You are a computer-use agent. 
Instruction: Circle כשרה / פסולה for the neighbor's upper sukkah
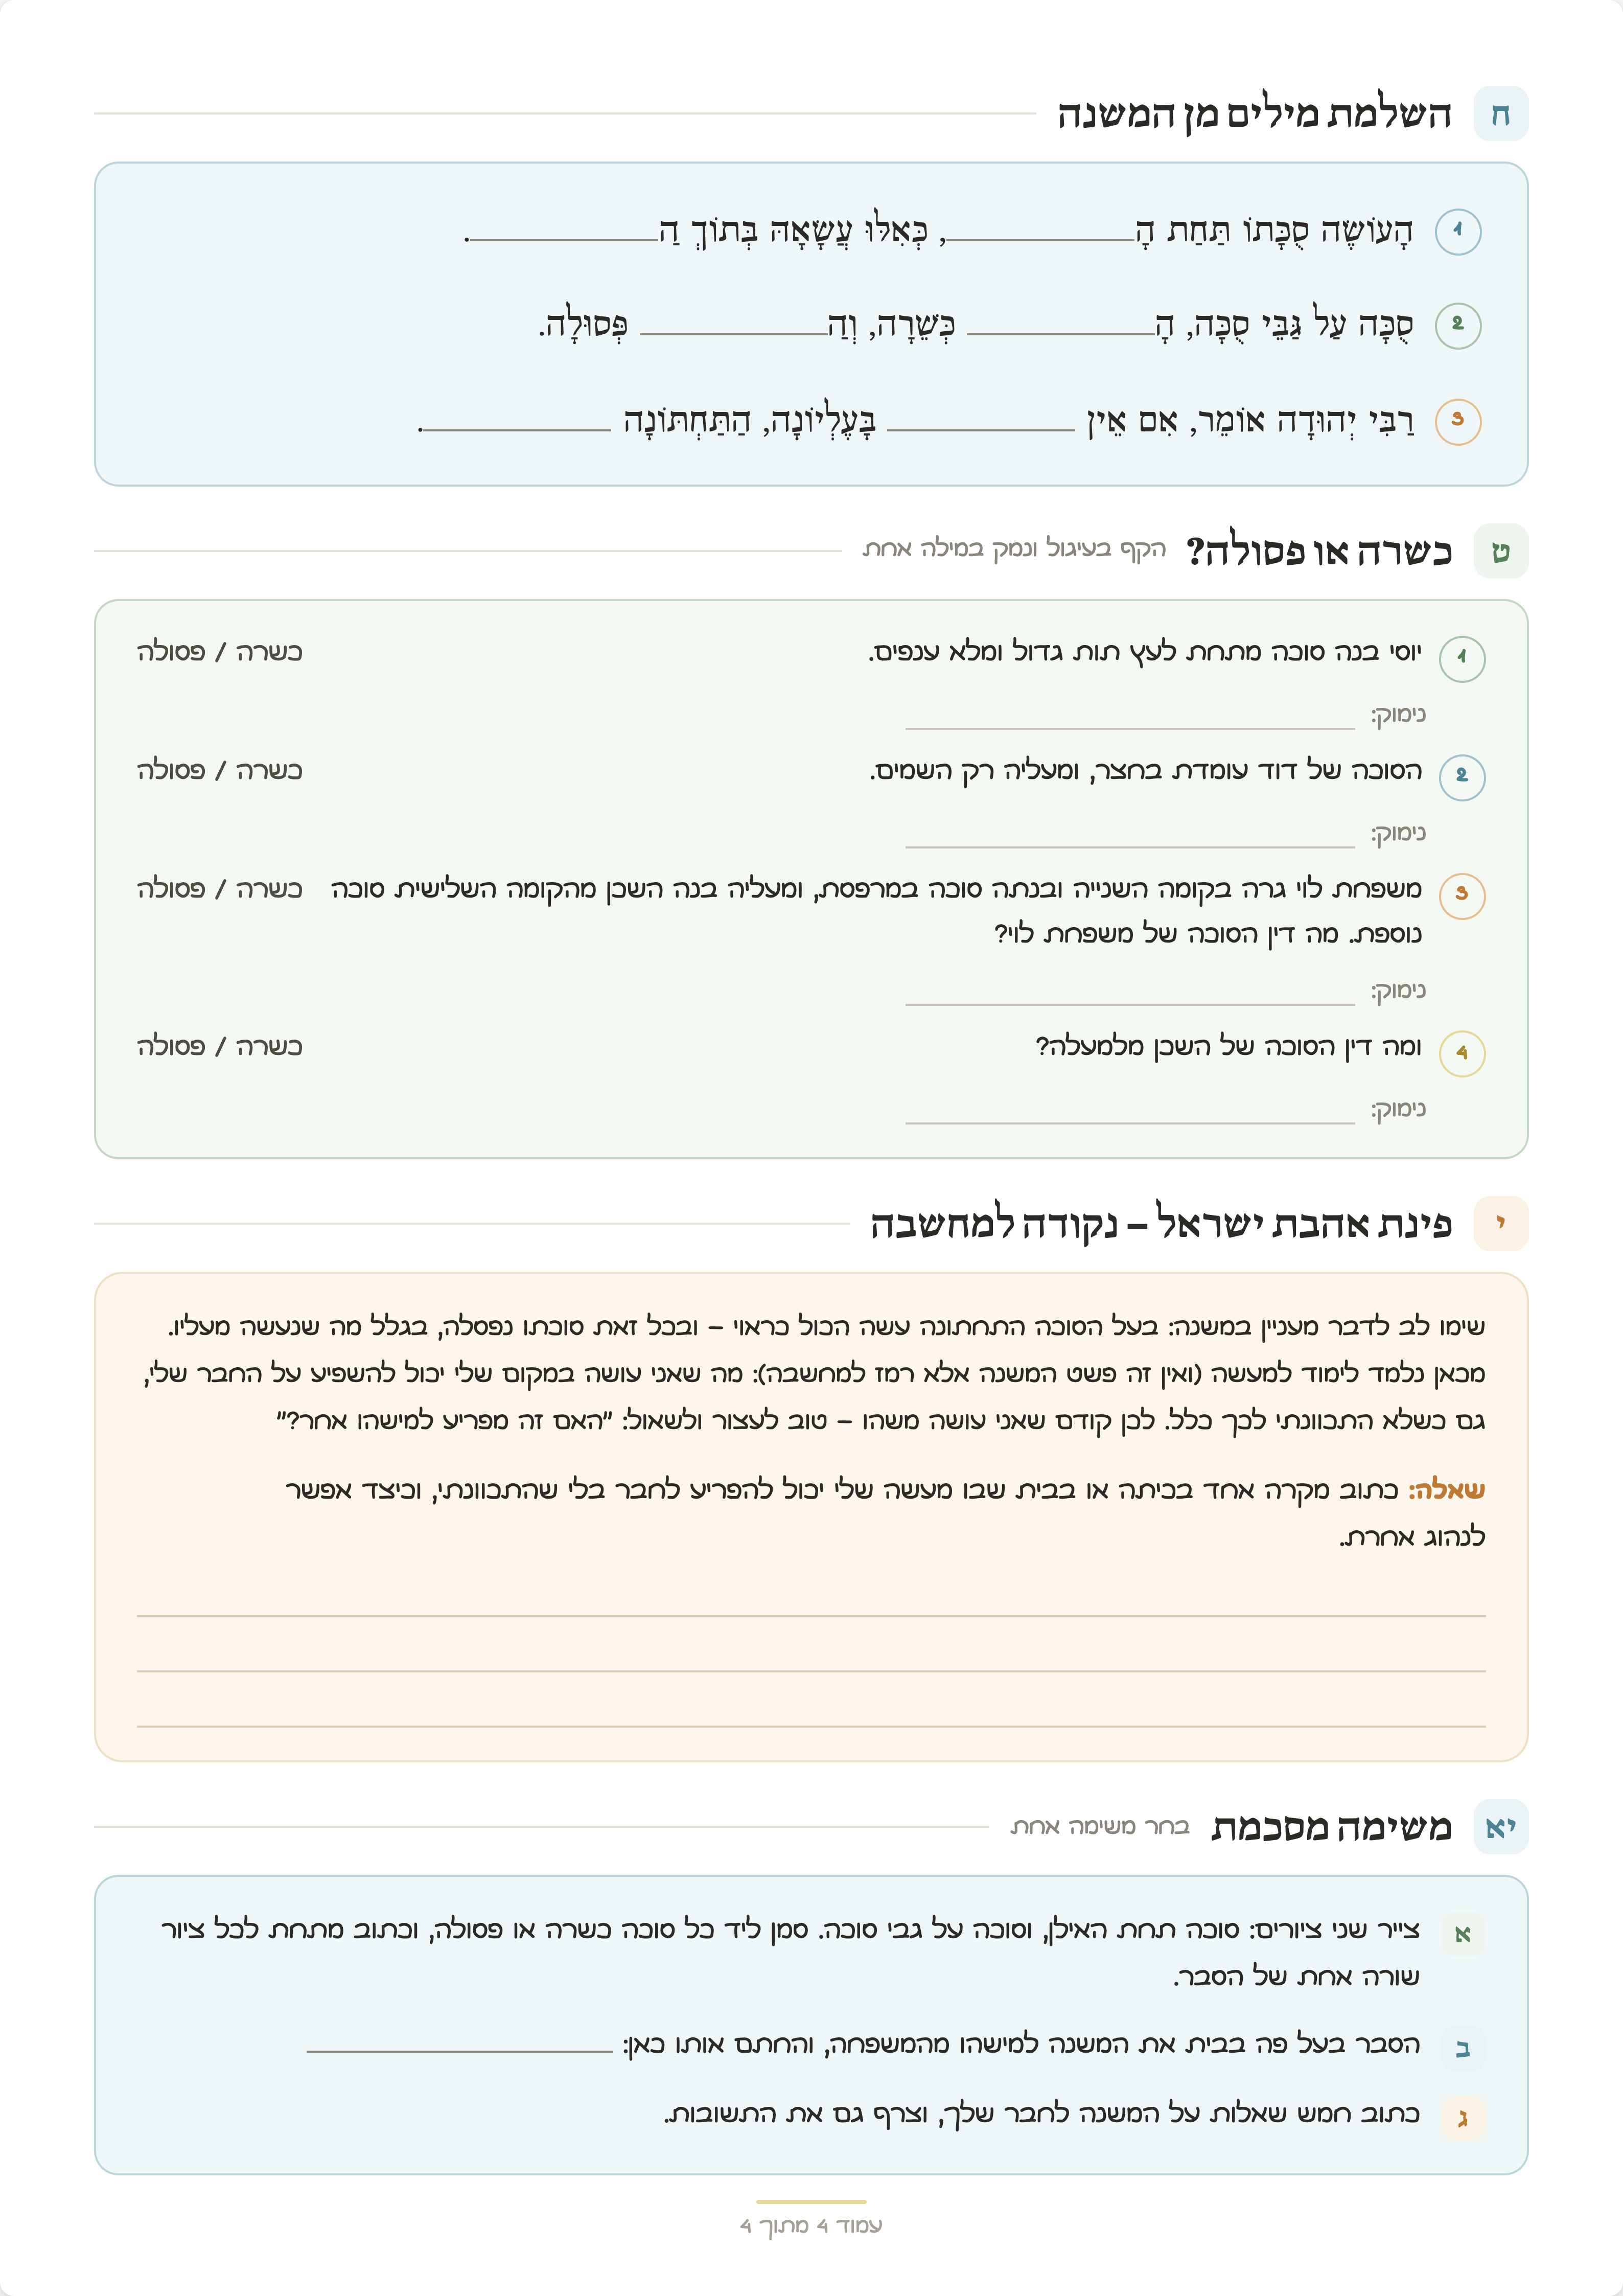pos(220,1046)
